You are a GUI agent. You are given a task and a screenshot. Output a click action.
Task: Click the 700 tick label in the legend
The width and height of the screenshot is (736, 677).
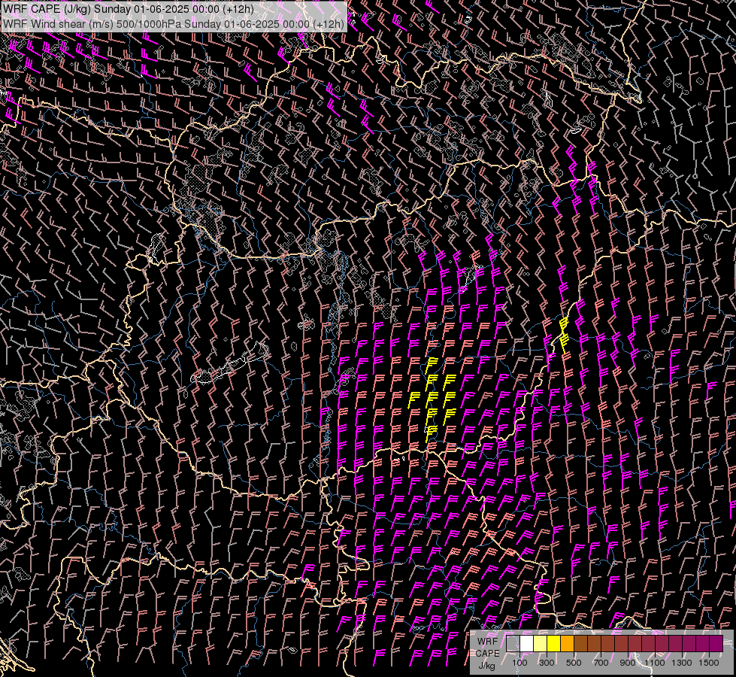click(x=601, y=663)
